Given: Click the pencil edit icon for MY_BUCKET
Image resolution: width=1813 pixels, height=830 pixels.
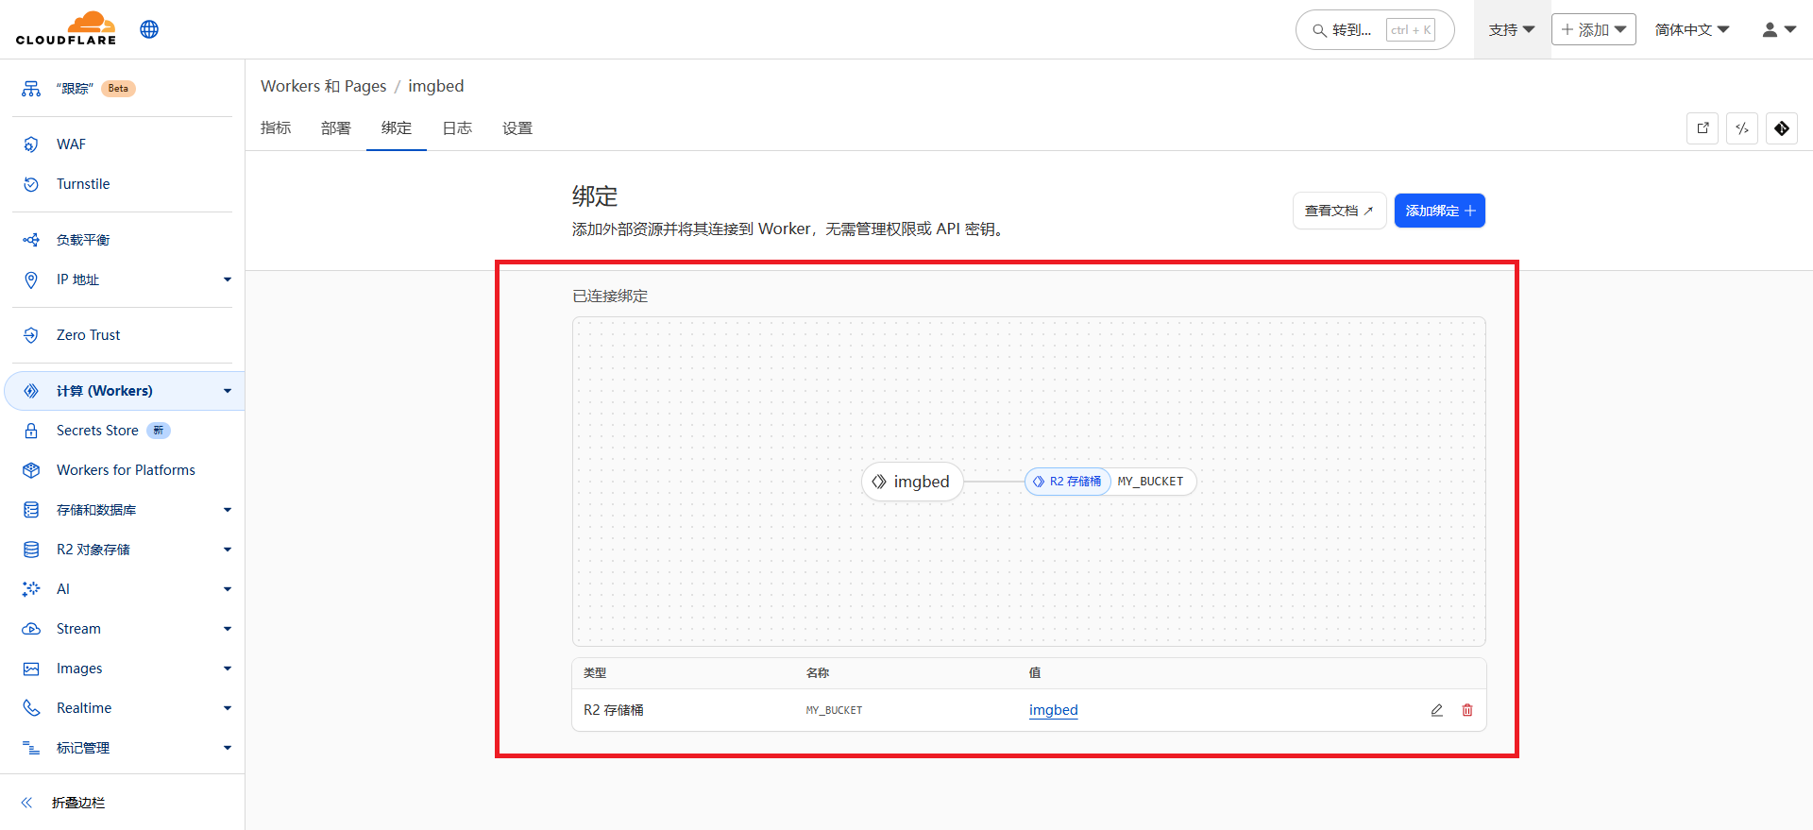Looking at the screenshot, I should [1436, 710].
